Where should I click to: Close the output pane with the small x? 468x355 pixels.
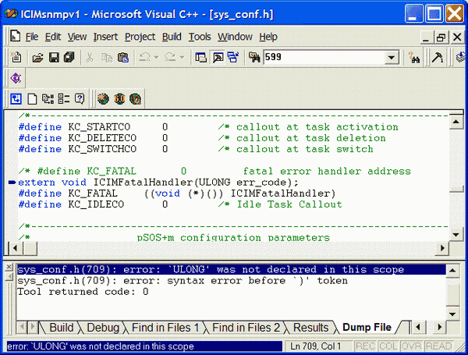(x=9, y=267)
